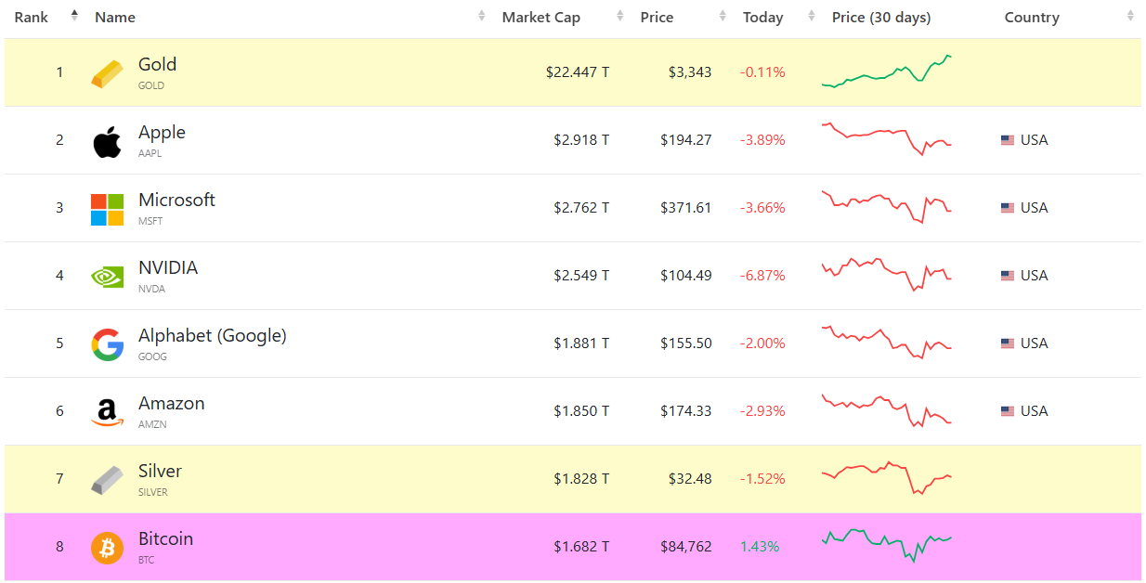Click the Microsoft logo icon
Viewport: 1146px width, 583px height.
[x=107, y=209]
